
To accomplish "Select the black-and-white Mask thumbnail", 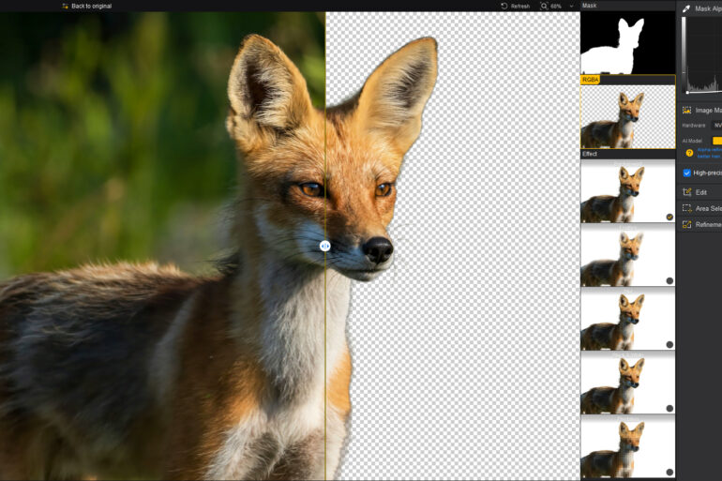I will [627, 43].
